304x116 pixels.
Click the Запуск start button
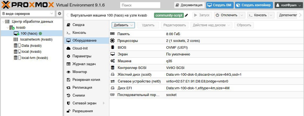(202, 15)
